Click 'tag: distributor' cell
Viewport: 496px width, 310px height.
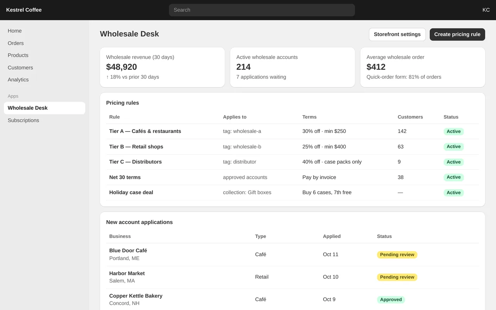pyautogui.click(x=239, y=162)
